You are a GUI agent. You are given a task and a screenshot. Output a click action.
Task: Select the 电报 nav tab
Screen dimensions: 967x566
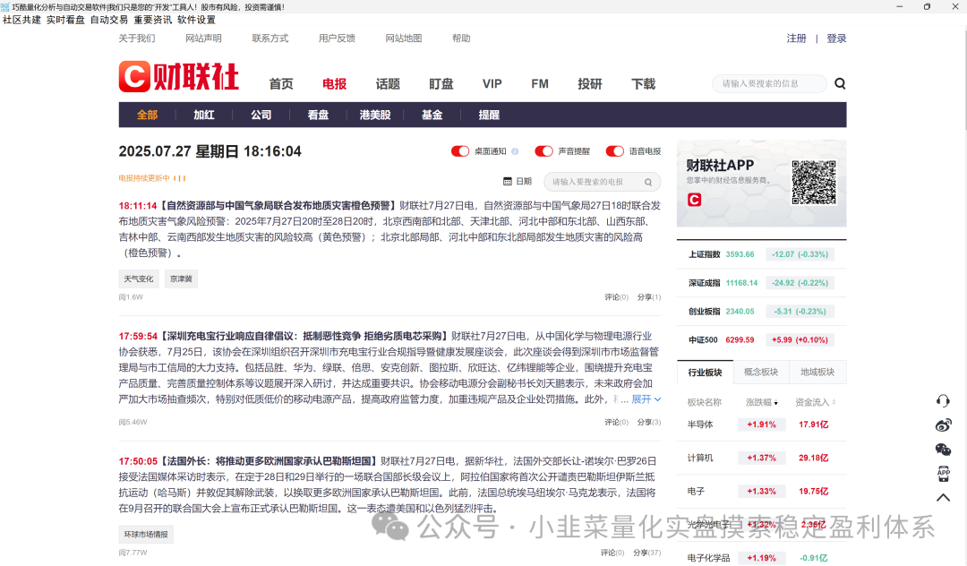pyautogui.click(x=334, y=84)
